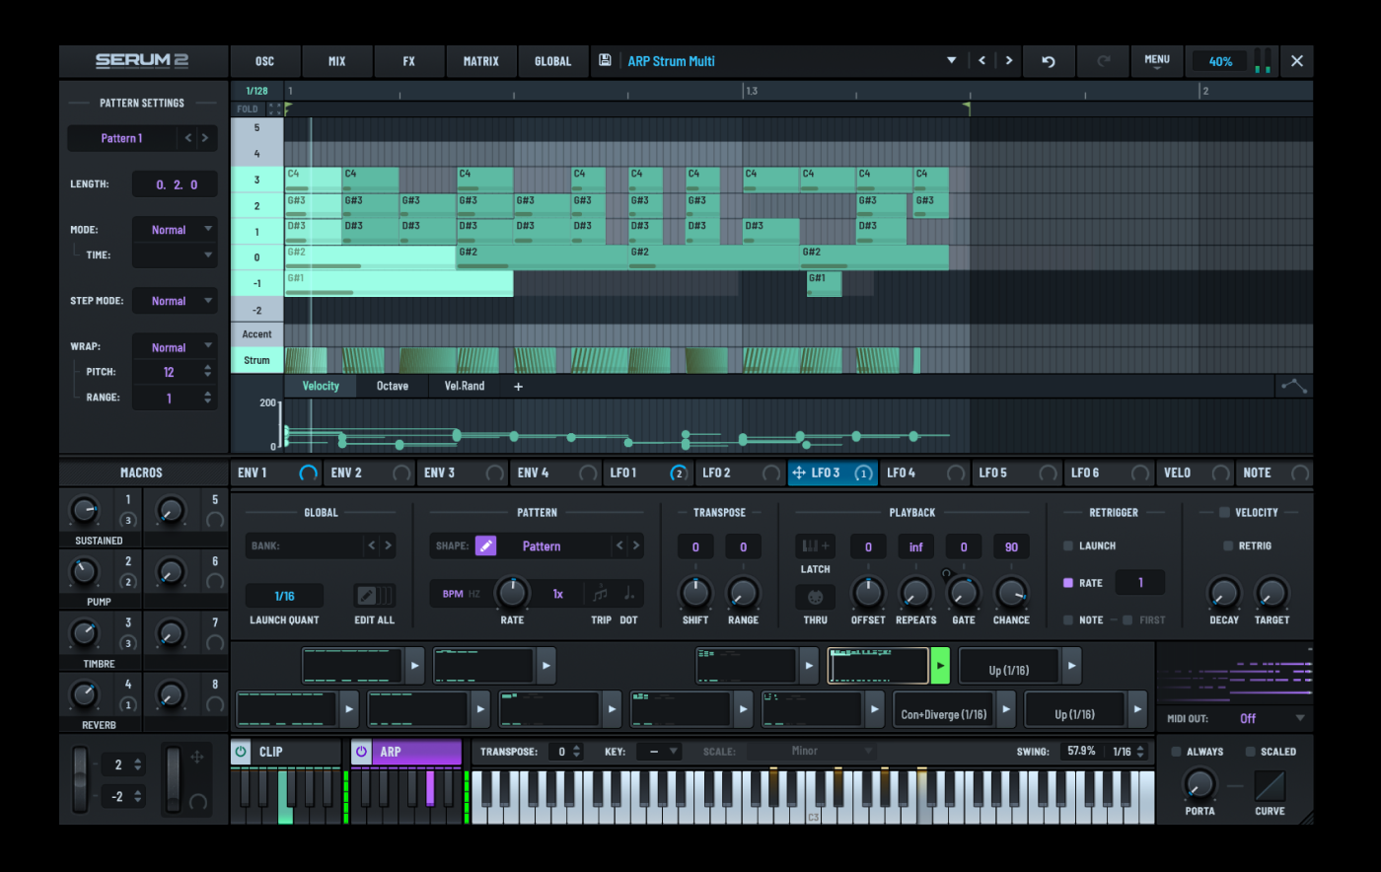
Task: Go to the previous preset arrow
Action: 981,60
